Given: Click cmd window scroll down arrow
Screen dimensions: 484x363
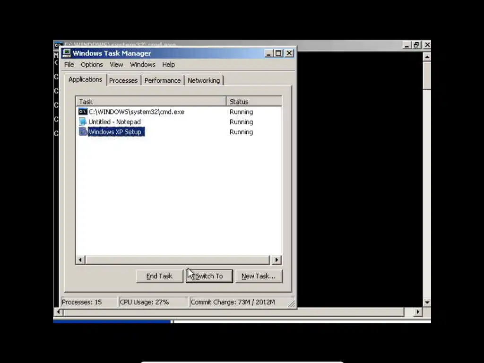Looking at the screenshot, I should click(427, 302).
